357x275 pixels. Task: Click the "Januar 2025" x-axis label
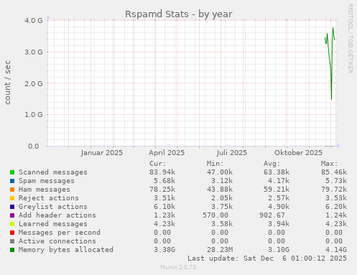tap(102, 153)
